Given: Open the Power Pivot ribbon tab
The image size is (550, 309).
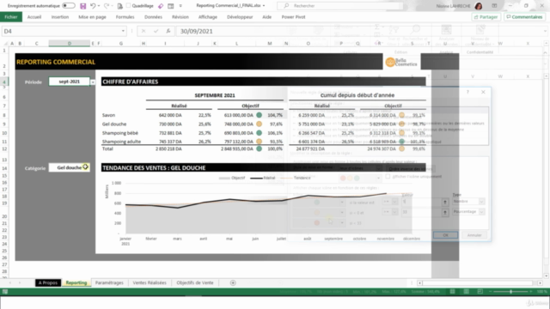Looking at the screenshot, I should [293, 17].
